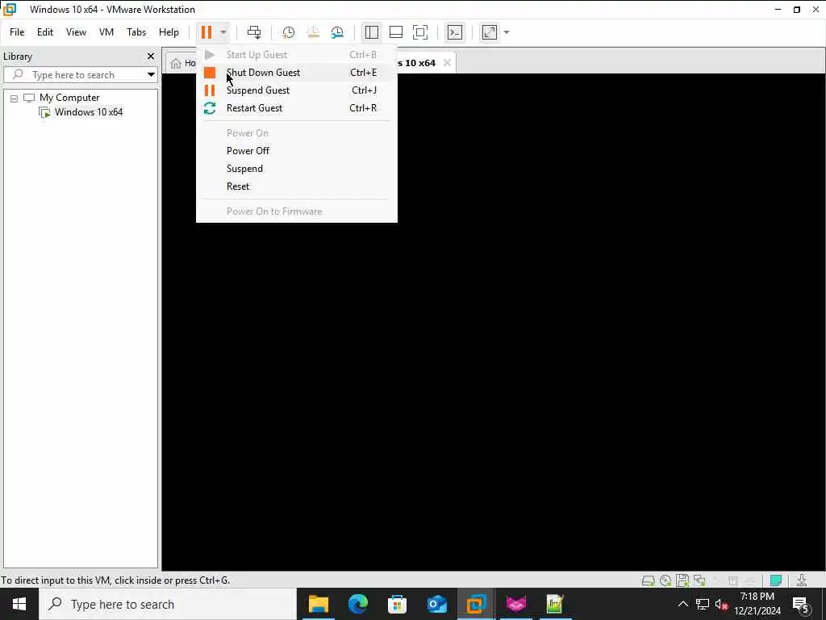Click the green Restart Guest arrows icon
The width and height of the screenshot is (826, 620).
(x=210, y=108)
